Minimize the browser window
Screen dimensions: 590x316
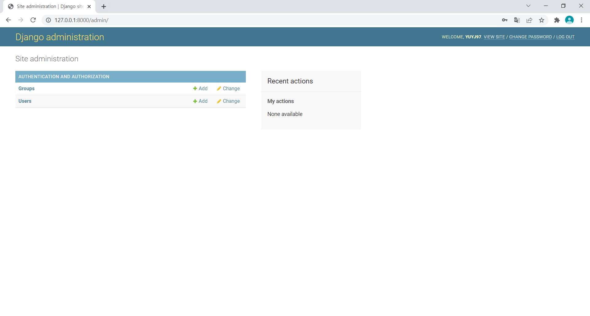tap(546, 6)
